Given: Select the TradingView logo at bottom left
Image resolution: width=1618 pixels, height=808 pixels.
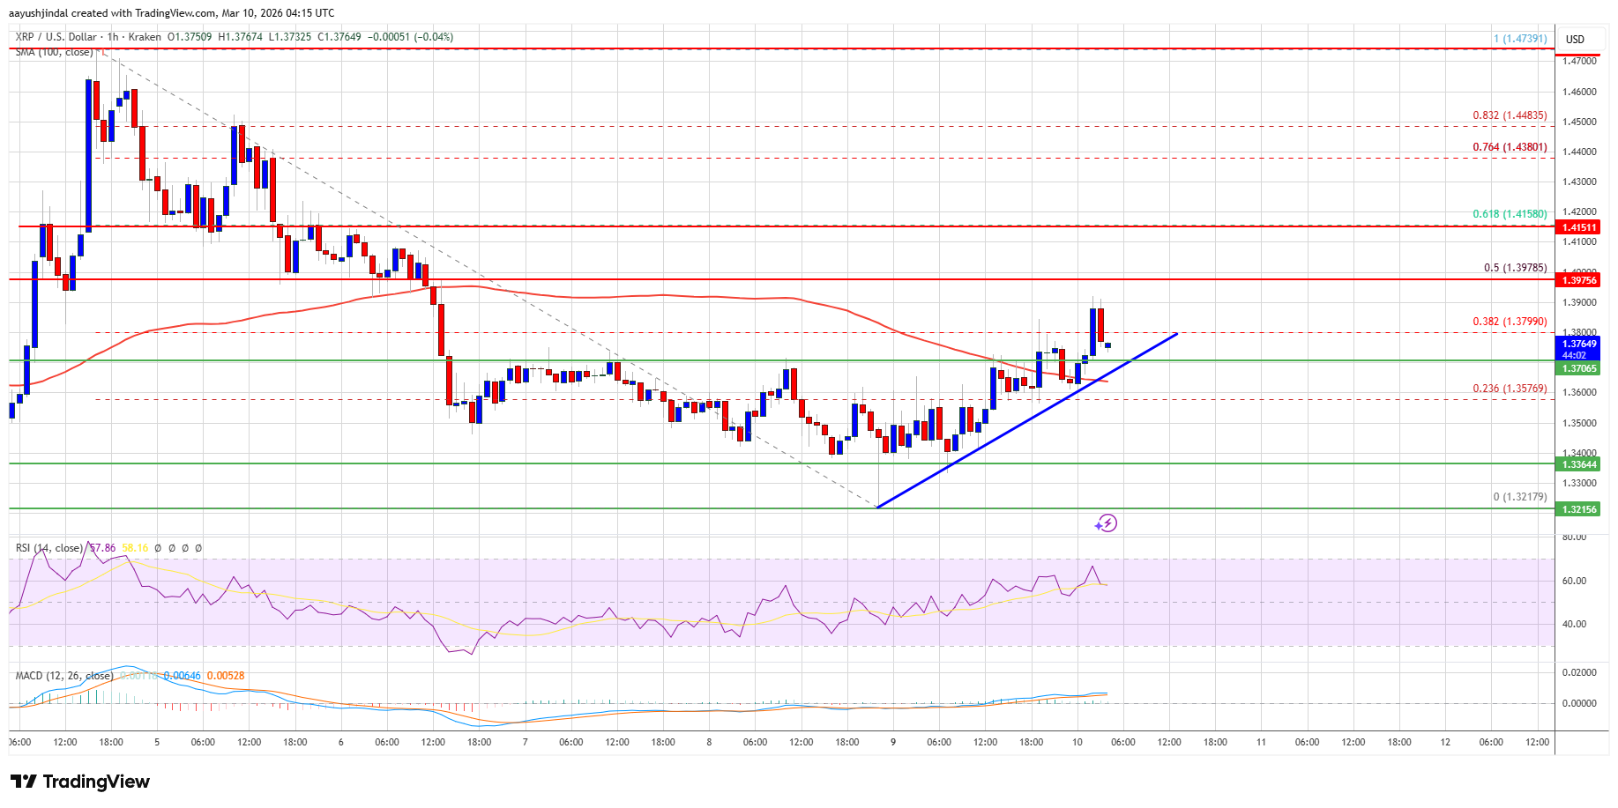Looking at the screenshot, I should click(x=79, y=782).
